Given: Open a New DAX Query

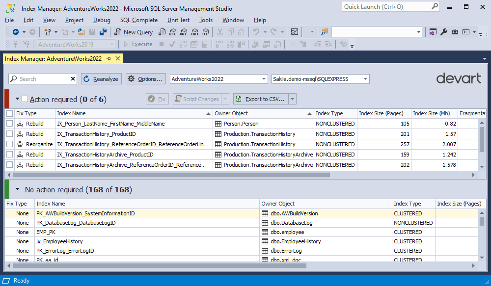Looking at the screenshot, I should pos(205,32).
